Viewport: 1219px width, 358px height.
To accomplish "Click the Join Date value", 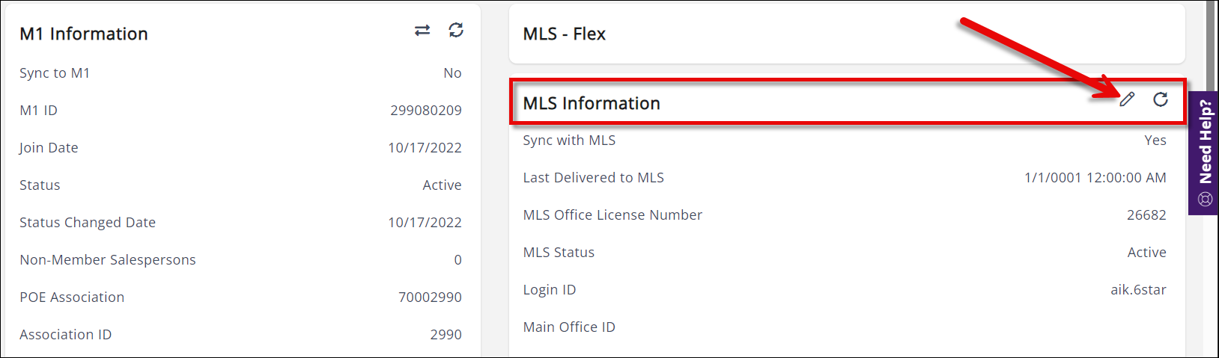I will click(425, 148).
